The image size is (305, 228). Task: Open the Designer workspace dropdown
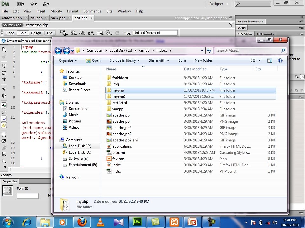click(x=219, y=4)
